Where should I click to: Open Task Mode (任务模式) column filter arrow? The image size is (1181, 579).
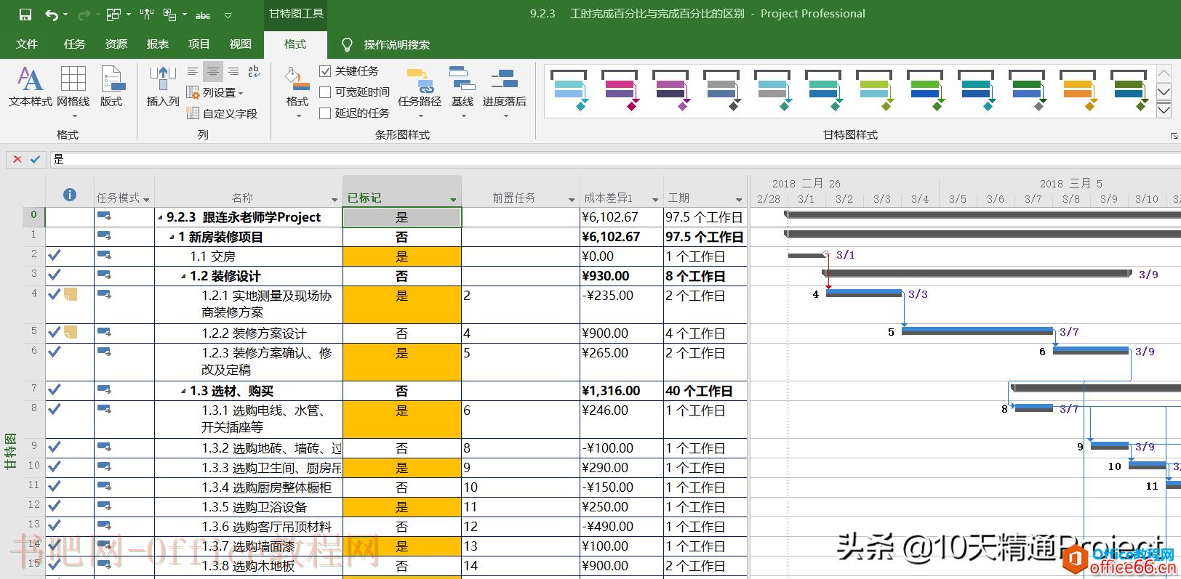tap(146, 200)
